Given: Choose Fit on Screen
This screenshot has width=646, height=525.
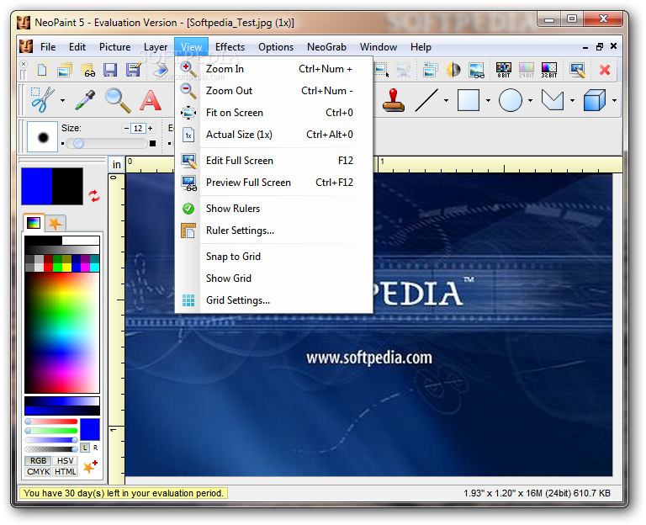Looking at the screenshot, I should coord(273,113).
